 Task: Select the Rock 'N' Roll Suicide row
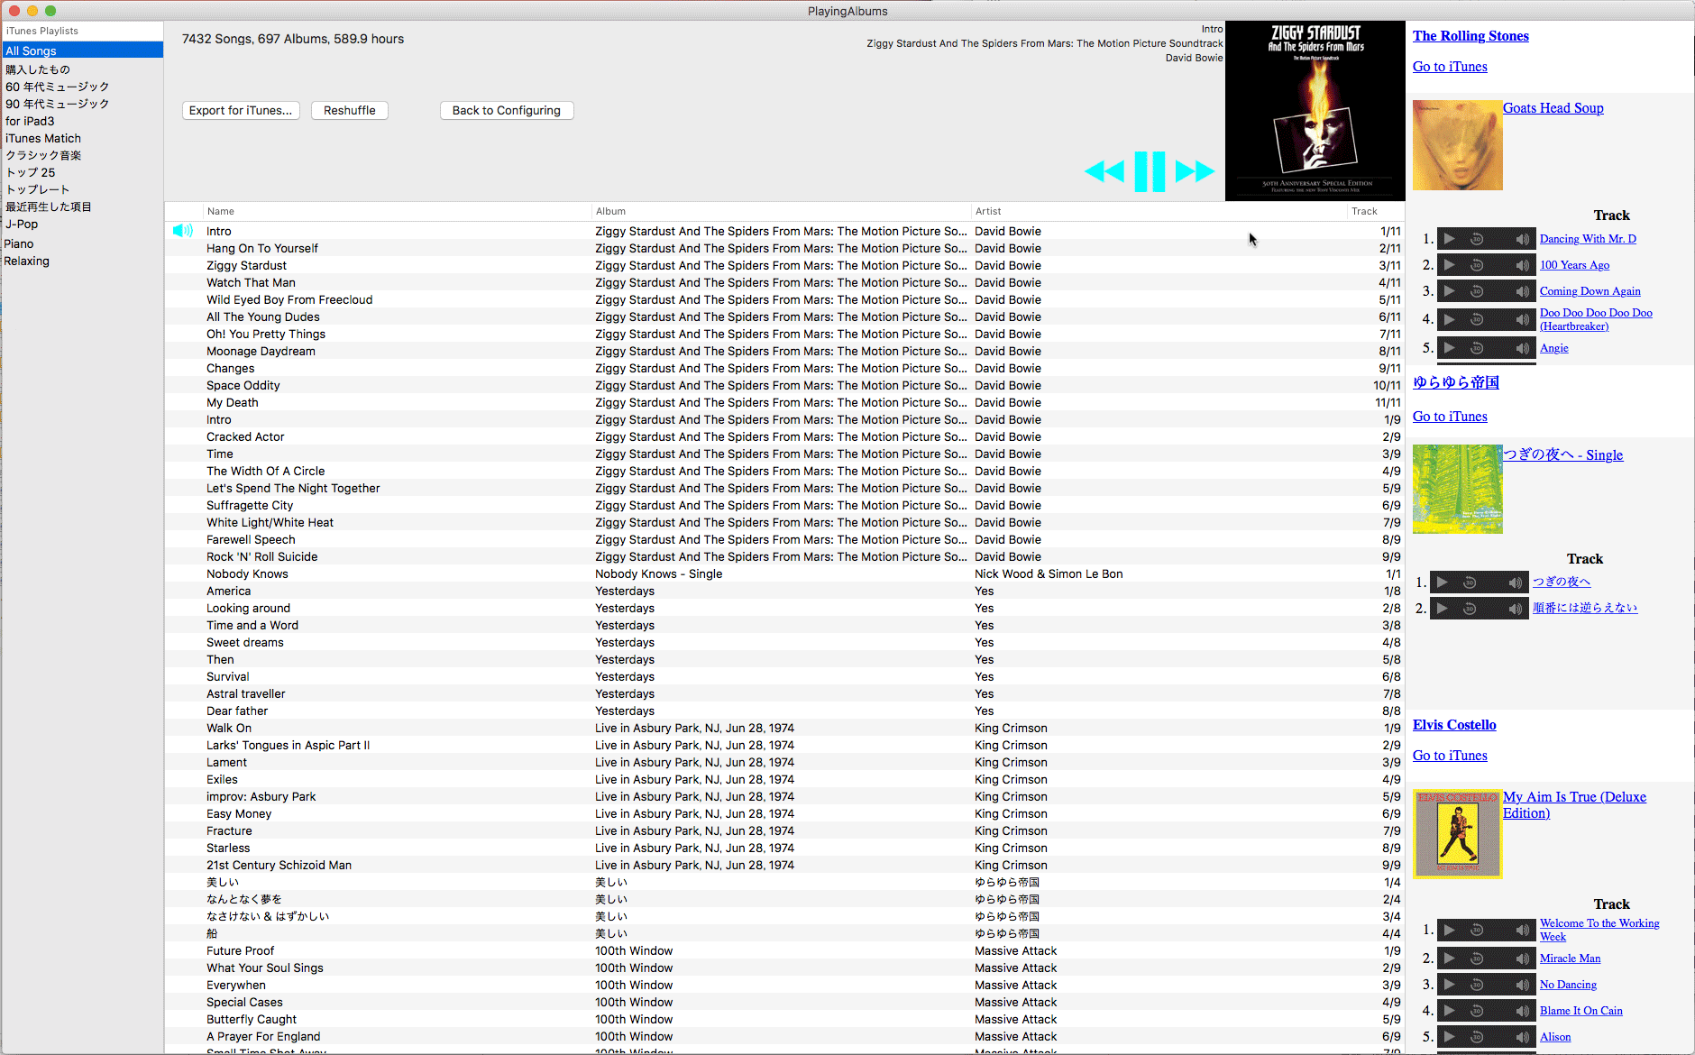(784, 556)
